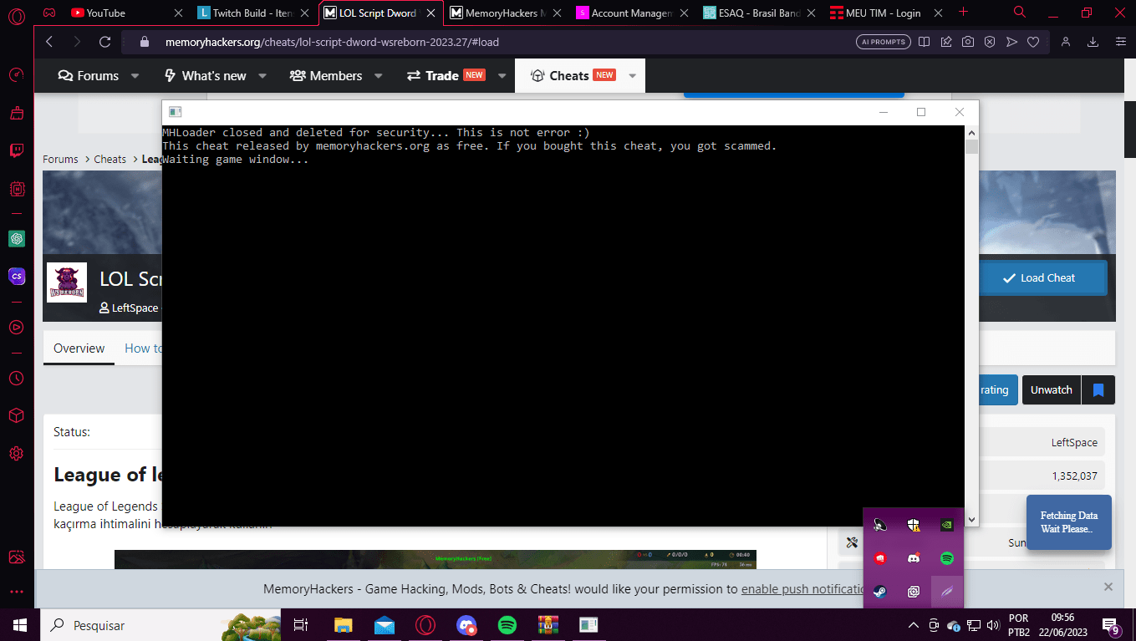Viewport: 1136px width, 641px height.
Task: Click the blue bookmark icon next to Unwatch
Action: click(x=1098, y=390)
